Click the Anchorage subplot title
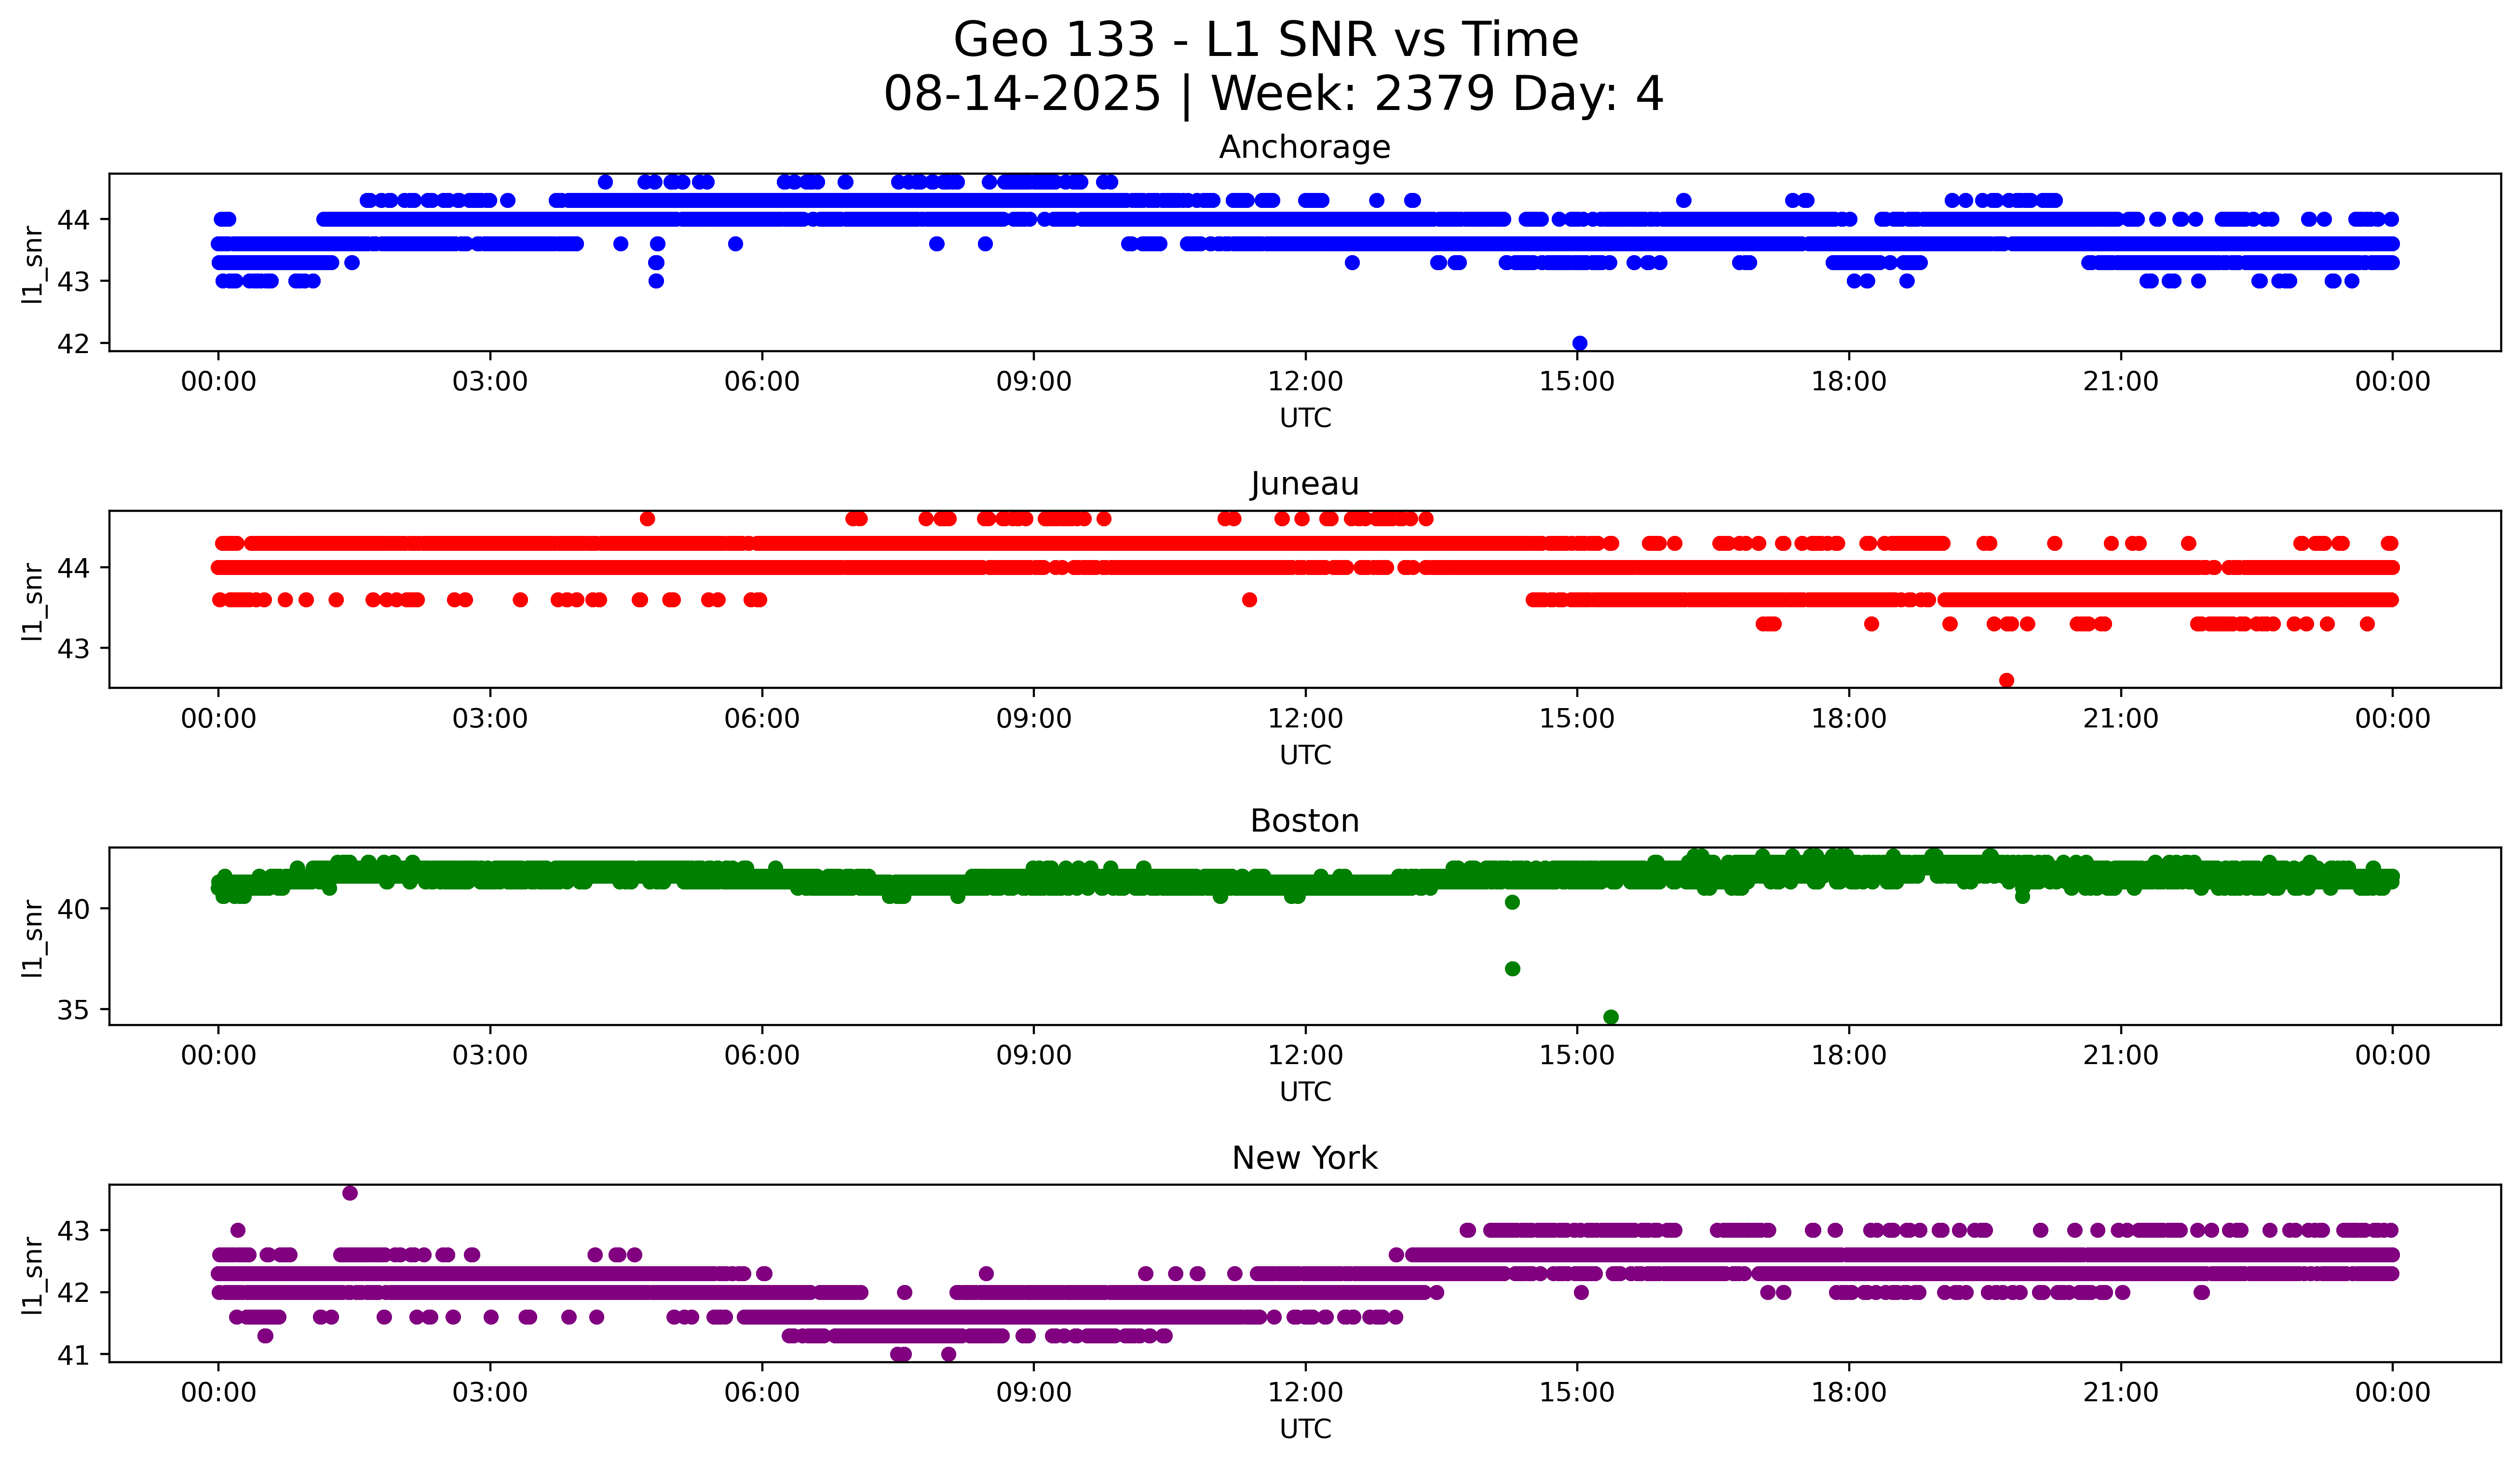 1304,147
